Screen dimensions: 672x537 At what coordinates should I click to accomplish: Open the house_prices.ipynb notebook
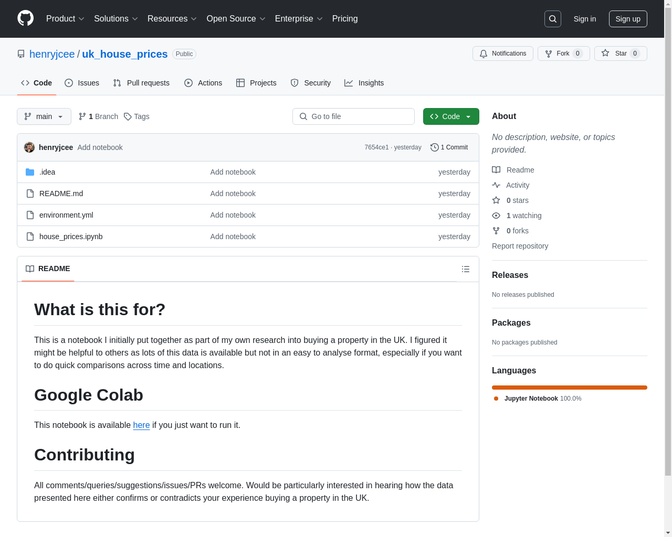pos(71,237)
